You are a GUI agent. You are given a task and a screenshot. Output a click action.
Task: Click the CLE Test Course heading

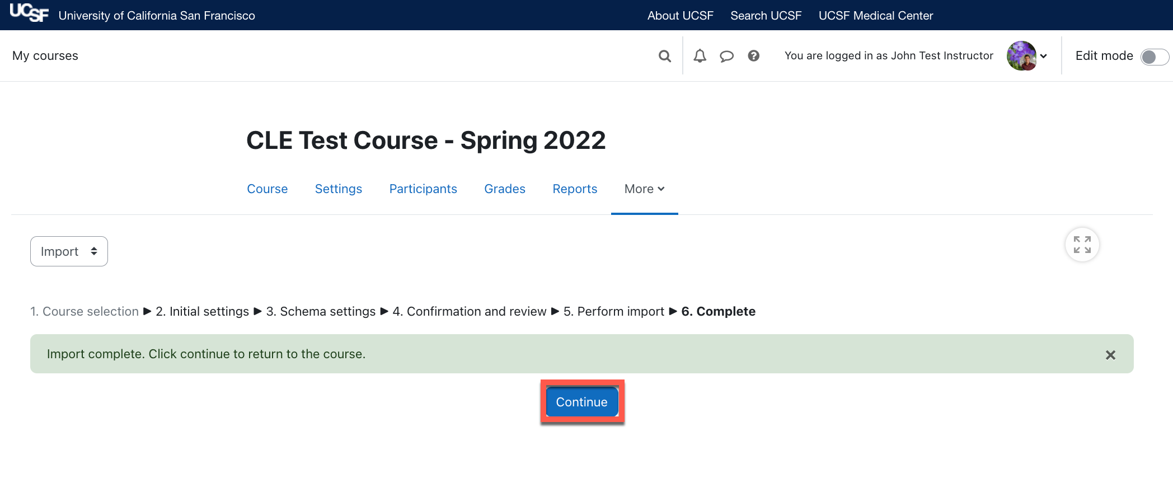tap(426, 140)
